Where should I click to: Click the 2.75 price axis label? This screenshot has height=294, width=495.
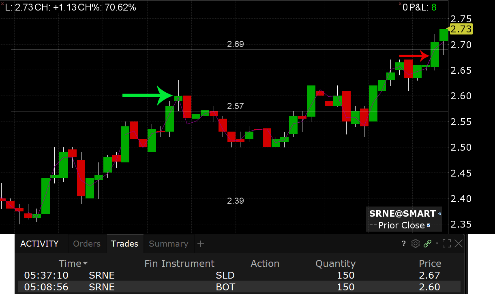click(461, 19)
